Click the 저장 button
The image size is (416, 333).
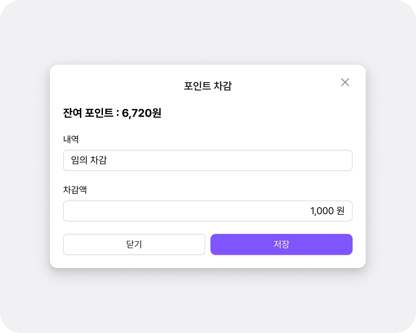point(281,245)
